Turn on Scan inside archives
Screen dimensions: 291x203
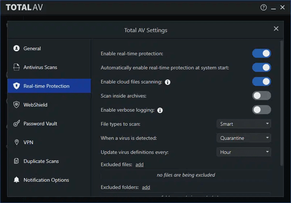262,95
